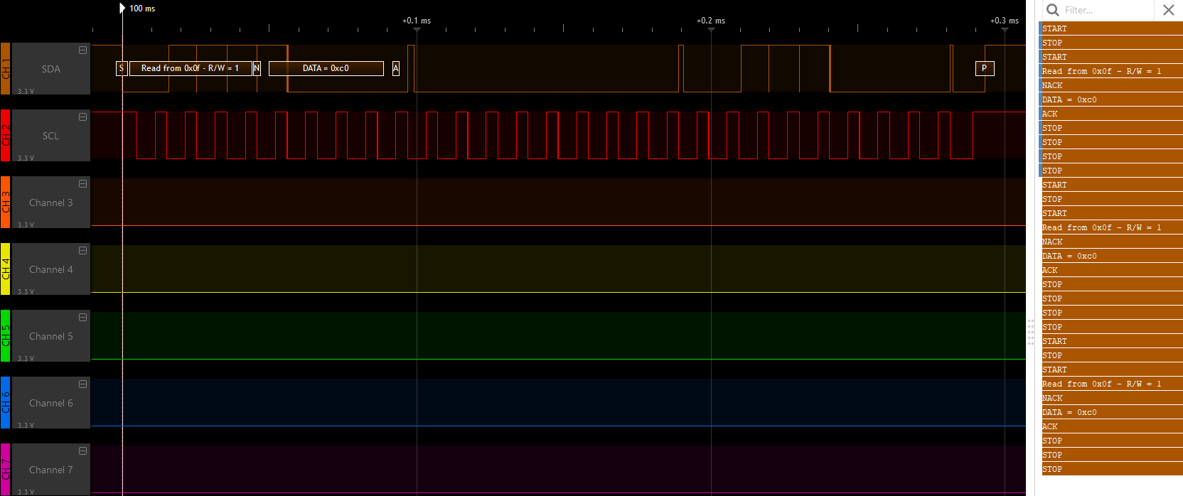Focus the Filter text field
Image resolution: width=1183 pixels, height=496 pixels.
(x=1107, y=10)
